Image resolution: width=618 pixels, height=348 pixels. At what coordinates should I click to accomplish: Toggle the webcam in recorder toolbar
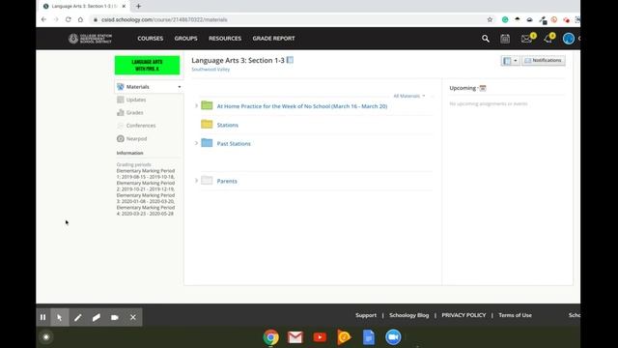(115, 317)
